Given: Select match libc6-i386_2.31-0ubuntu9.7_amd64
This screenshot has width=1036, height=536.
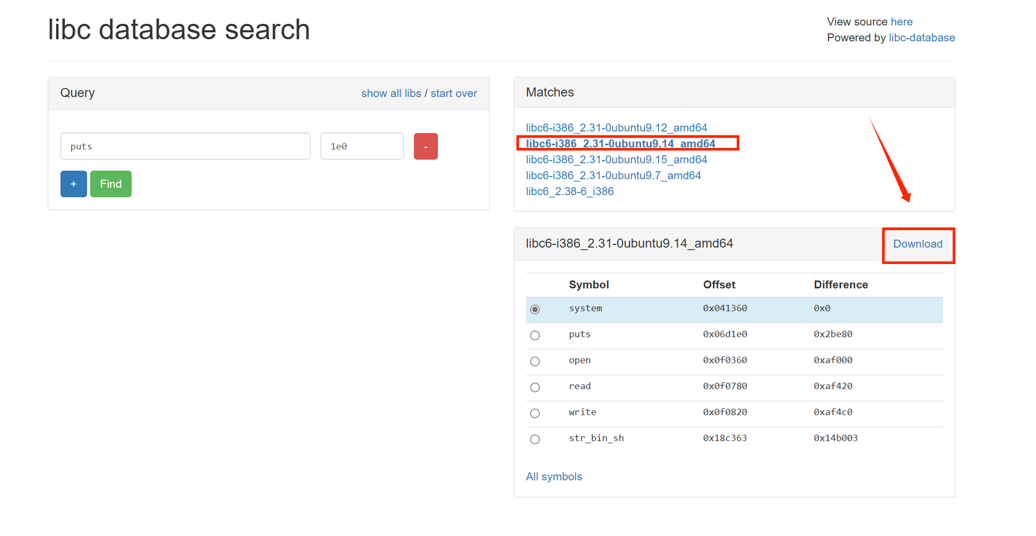Looking at the screenshot, I should click(x=613, y=175).
